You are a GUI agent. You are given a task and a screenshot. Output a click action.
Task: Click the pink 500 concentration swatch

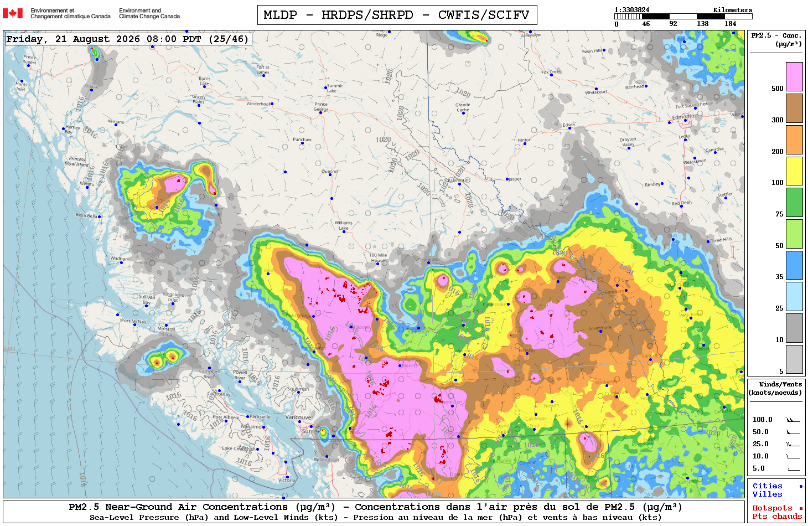pos(794,76)
